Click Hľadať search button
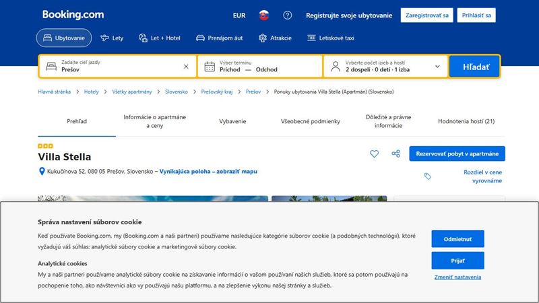This screenshot has width=539, height=303. [475, 66]
